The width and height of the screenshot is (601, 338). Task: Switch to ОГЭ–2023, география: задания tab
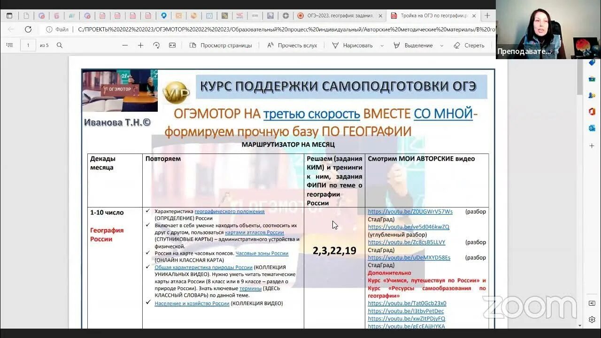[x=340, y=15]
